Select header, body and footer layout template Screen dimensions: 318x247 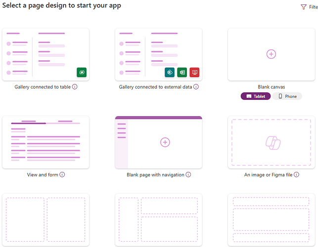(271, 220)
